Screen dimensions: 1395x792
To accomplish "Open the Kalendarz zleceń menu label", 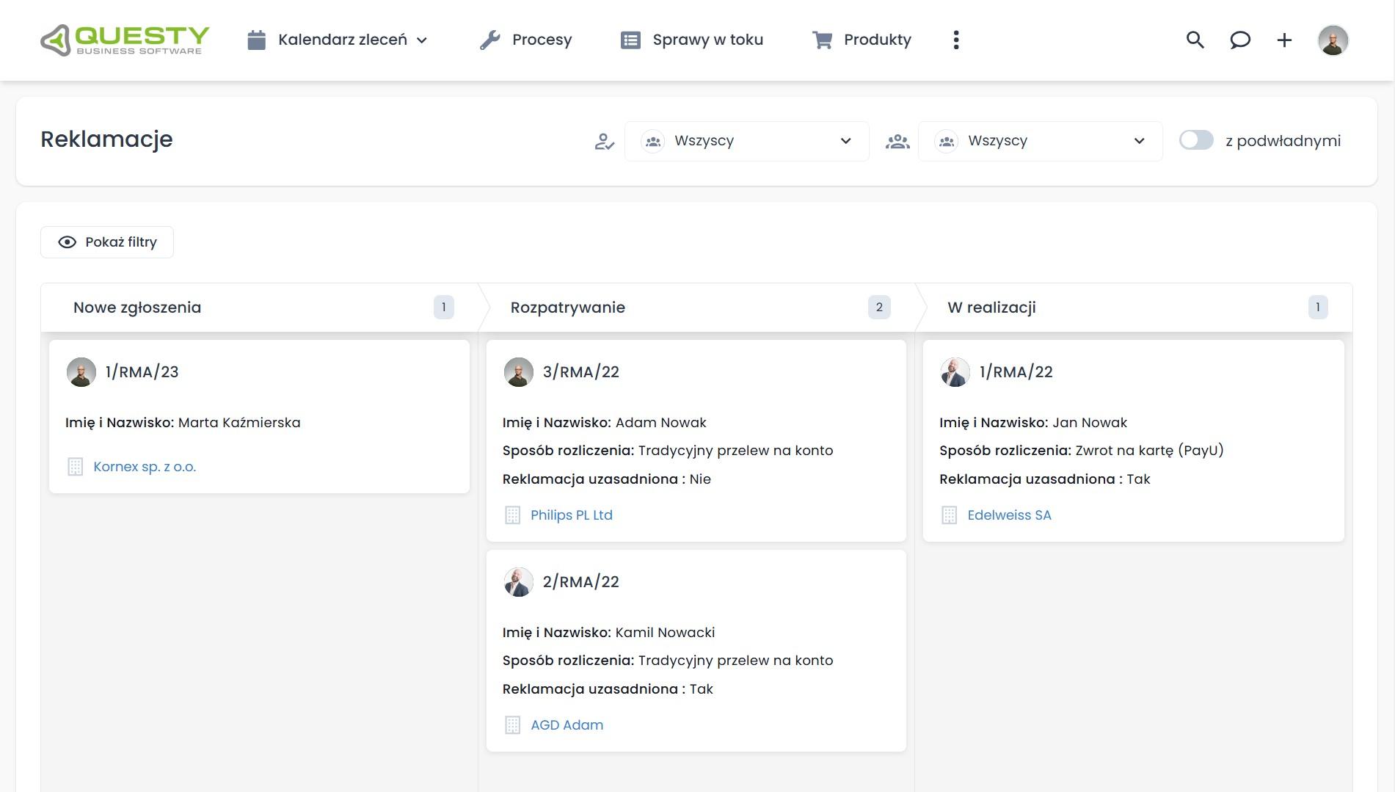I will click(342, 40).
